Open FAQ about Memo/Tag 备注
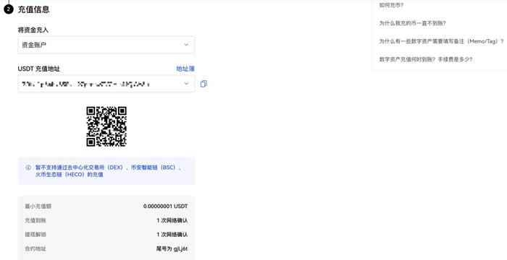Screen dimensions: 507x260 click(441, 41)
